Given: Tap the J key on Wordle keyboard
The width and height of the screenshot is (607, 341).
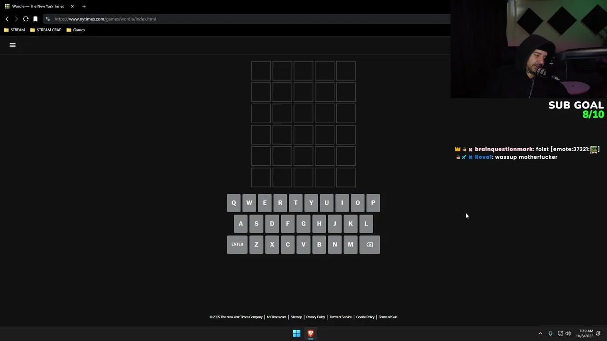Looking at the screenshot, I should (335, 224).
